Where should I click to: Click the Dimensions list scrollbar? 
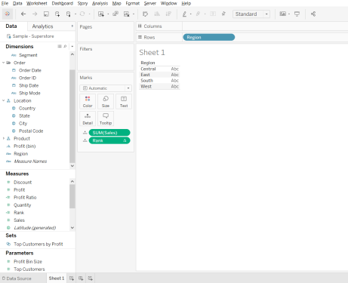tap(72, 116)
